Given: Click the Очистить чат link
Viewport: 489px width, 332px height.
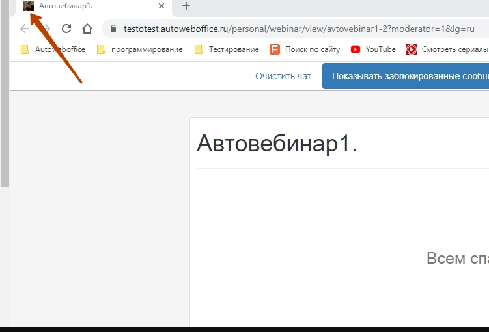Looking at the screenshot, I should click(283, 76).
